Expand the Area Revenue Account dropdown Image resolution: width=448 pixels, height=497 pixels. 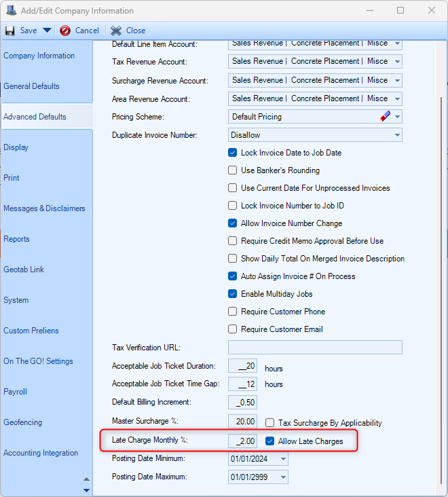point(397,99)
